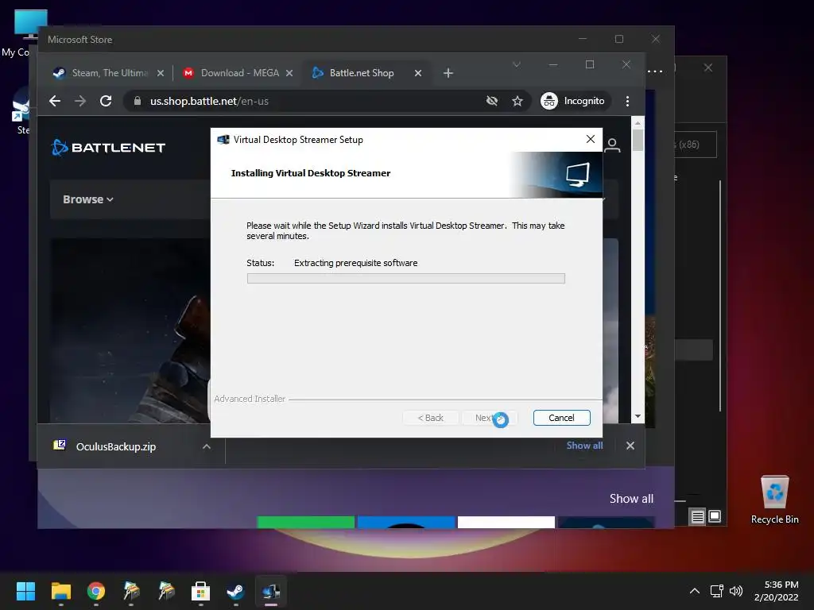Open volume control tray icon
Image resolution: width=814 pixels, height=610 pixels.
735,591
